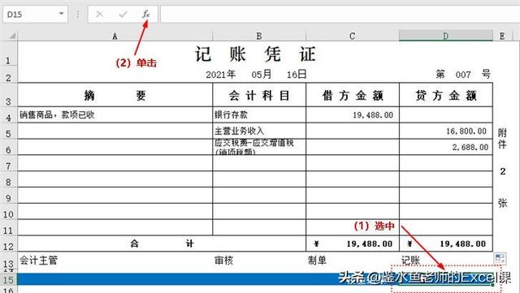Click the Cancel X icon in formula bar

click(99, 15)
